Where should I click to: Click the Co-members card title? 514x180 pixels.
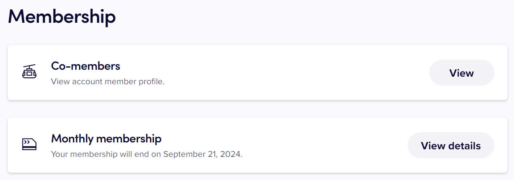point(85,66)
